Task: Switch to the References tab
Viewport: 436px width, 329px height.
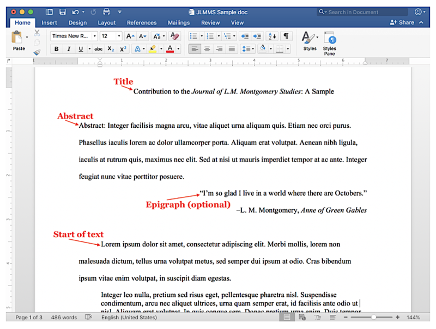Action: [142, 23]
